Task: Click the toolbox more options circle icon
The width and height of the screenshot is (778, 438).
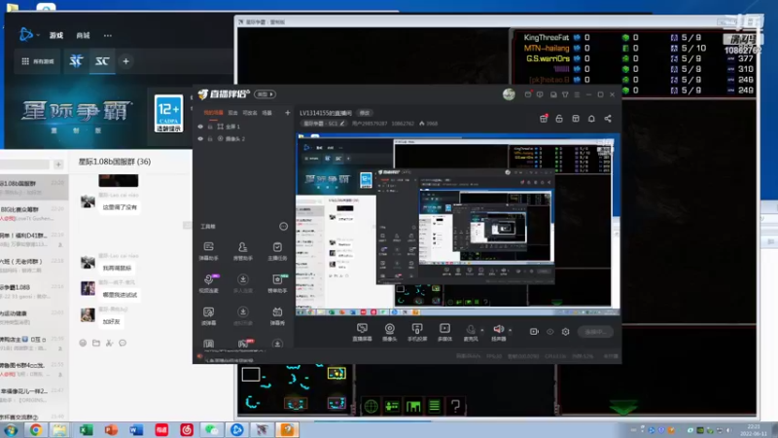Action: [x=283, y=226]
